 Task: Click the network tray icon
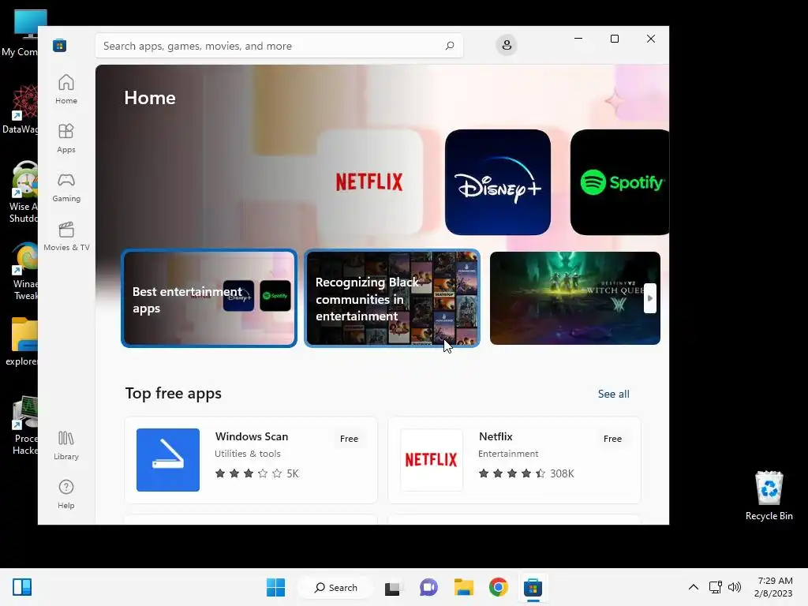click(x=715, y=587)
